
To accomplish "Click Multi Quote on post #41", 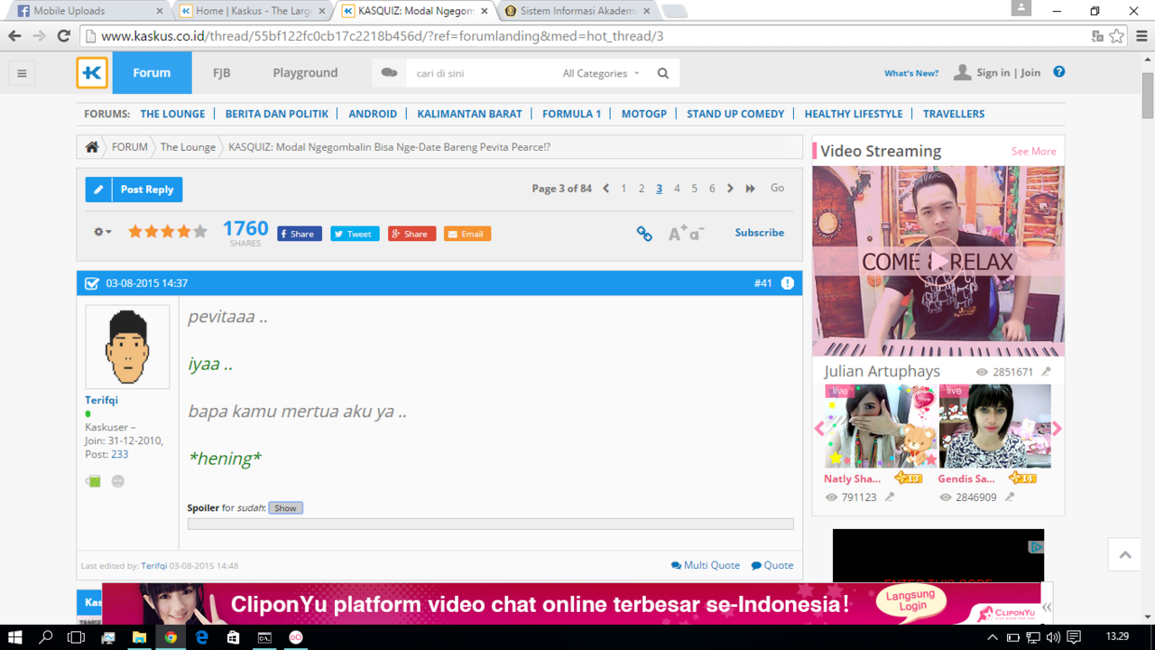I will point(706,565).
